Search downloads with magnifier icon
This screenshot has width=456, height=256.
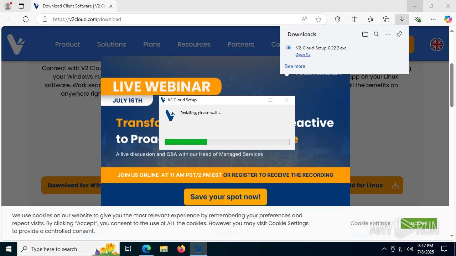[376, 34]
